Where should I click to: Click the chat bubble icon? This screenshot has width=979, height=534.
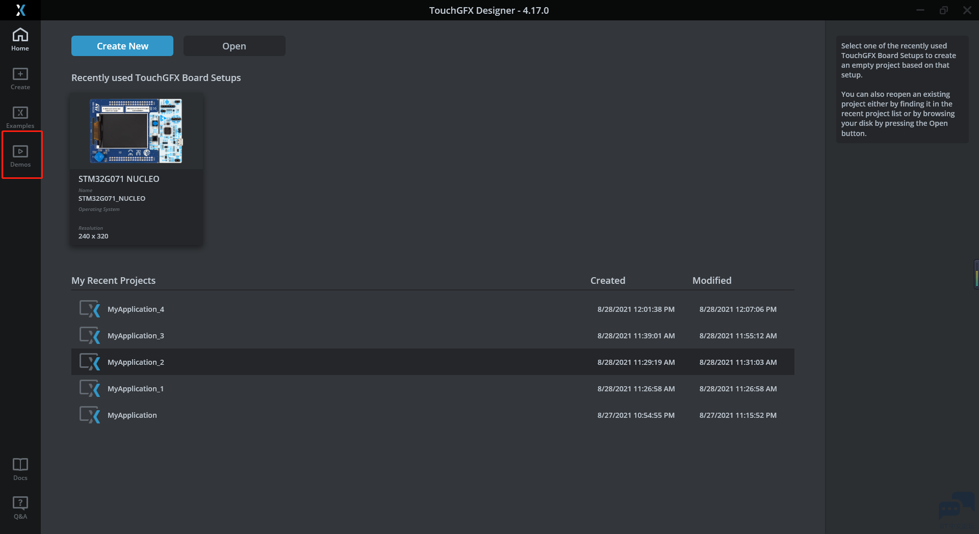click(956, 506)
